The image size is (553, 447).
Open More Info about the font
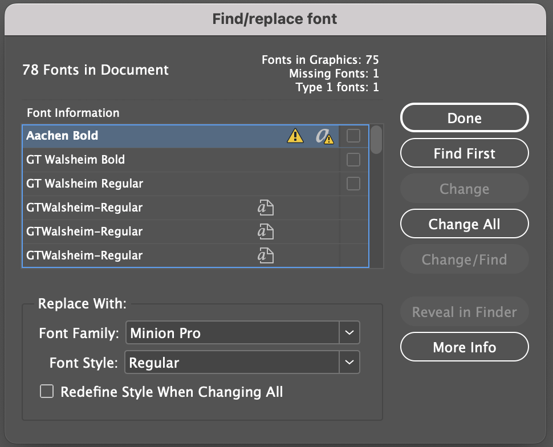[464, 347]
